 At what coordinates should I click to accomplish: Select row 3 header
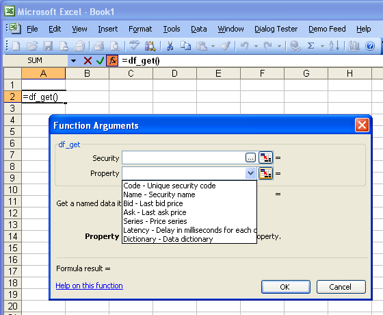tap(12, 108)
